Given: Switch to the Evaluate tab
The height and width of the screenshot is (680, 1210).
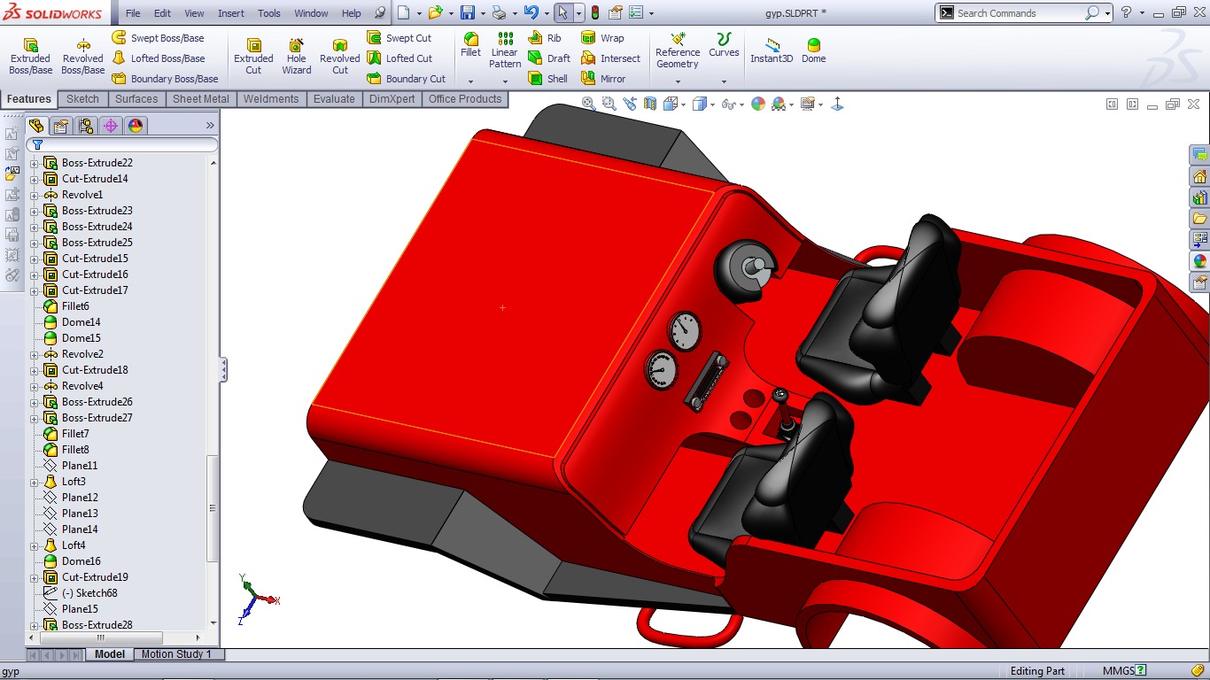Looking at the screenshot, I should pos(334,99).
